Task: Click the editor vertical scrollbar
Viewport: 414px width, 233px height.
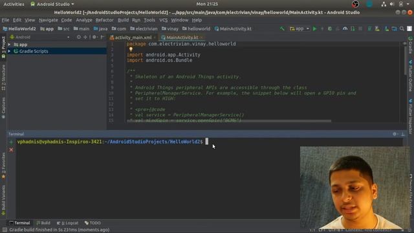Action: pos(405,61)
